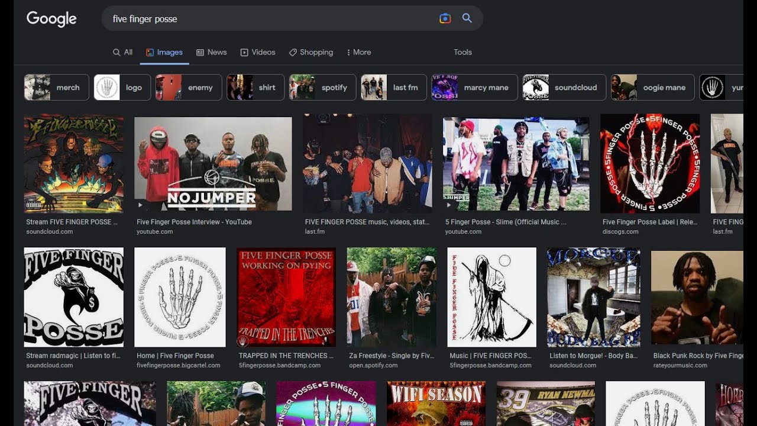757x426 pixels.
Task: Open the Slime official music video thumbnail
Action: [516, 164]
